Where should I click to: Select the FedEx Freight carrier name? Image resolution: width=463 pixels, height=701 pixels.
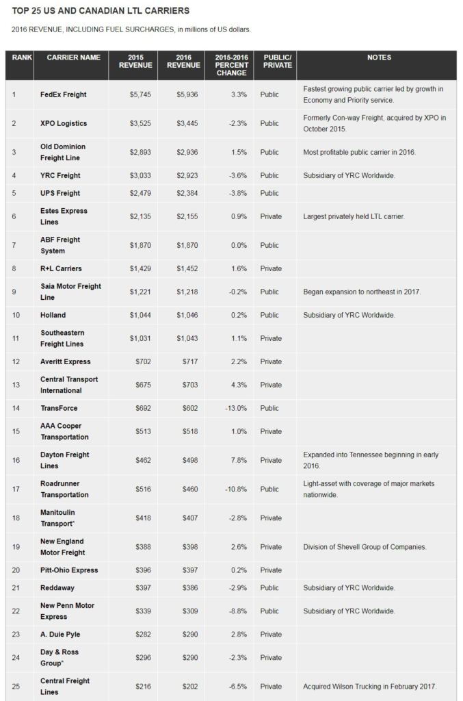point(64,94)
